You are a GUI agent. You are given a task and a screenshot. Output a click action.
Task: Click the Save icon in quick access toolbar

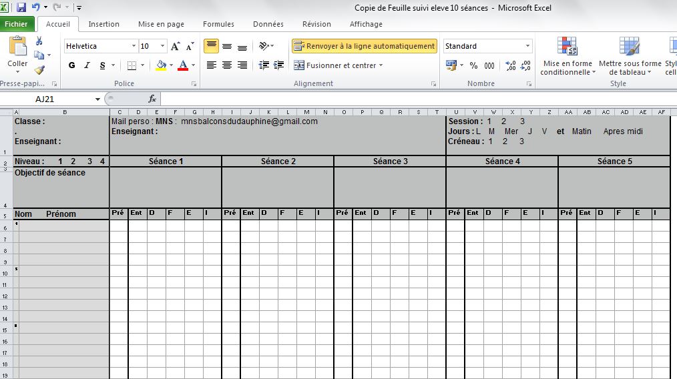click(x=21, y=7)
